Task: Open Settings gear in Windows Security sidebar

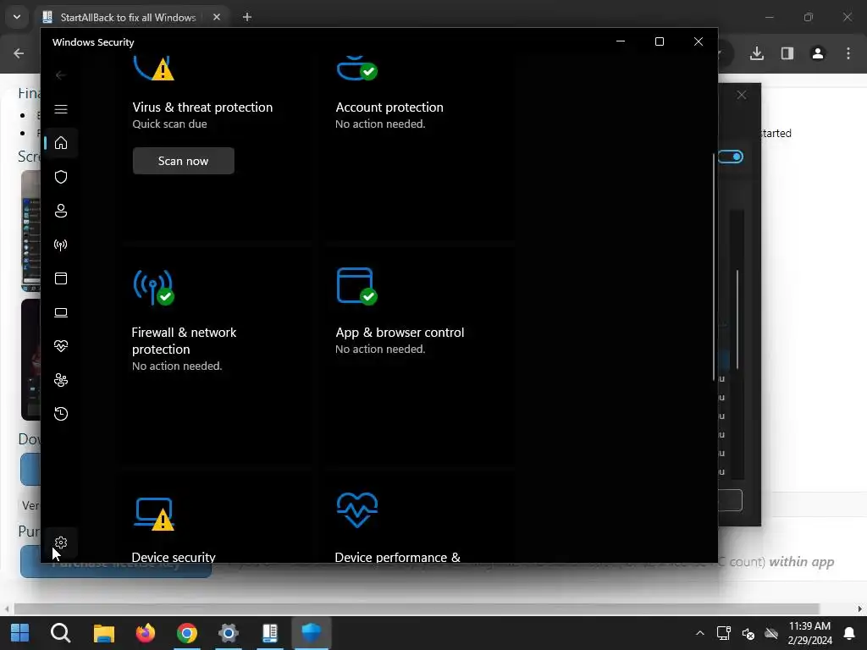Action: tap(61, 543)
